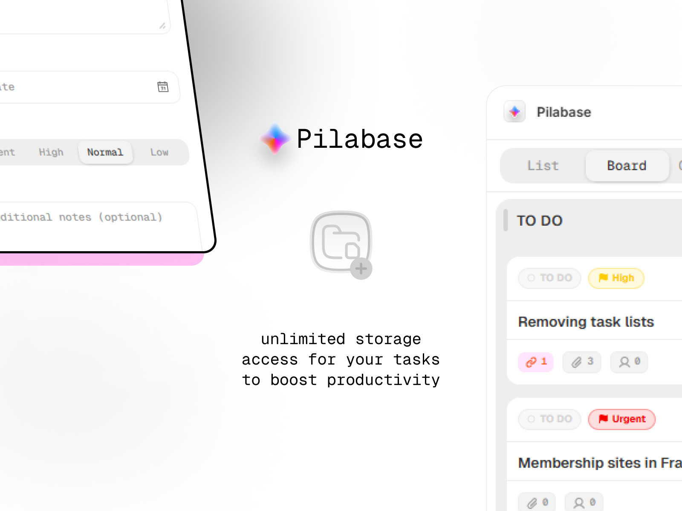The width and height of the screenshot is (682, 511).
Task: Switch to the List view tab
Action: point(543,166)
